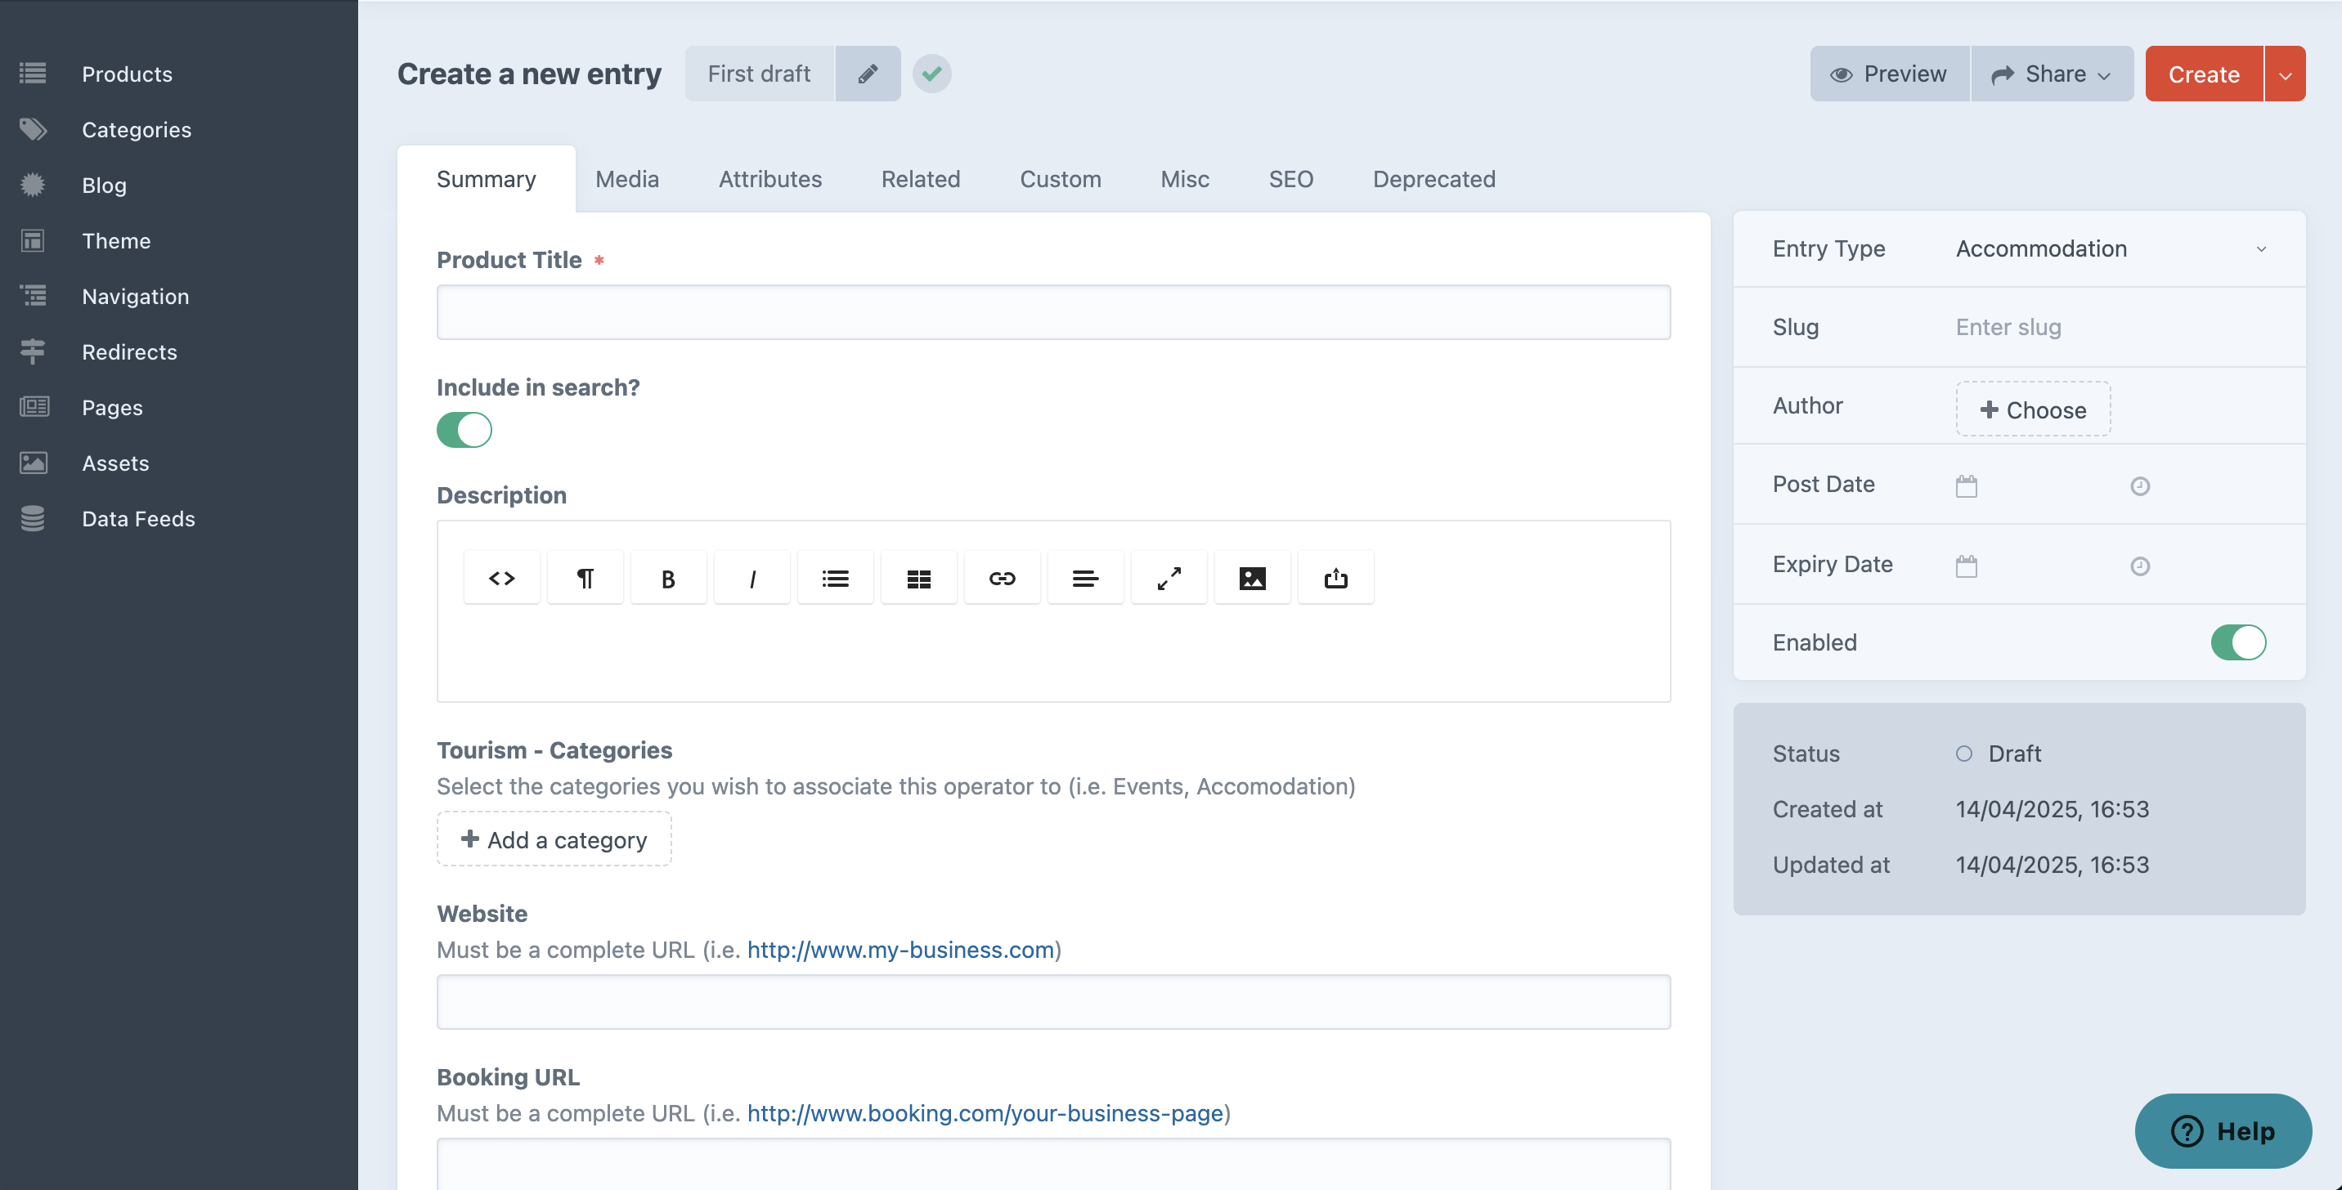2342x1190 pixels.
Task: Click the red Create button
Action: (2204, 74)
